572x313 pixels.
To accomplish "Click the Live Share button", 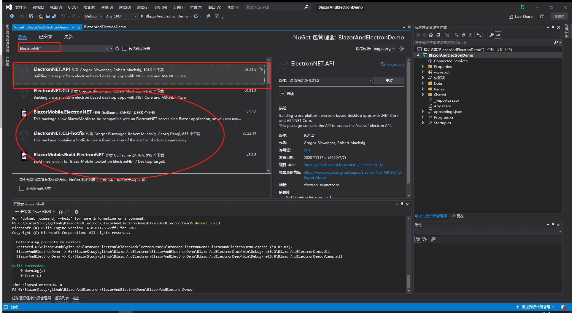I will 521,17.
